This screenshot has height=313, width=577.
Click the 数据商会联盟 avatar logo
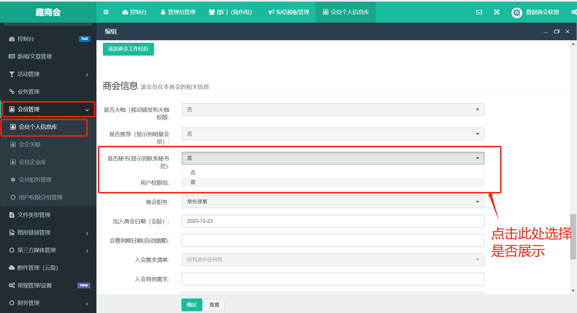[x=517, y=13]
